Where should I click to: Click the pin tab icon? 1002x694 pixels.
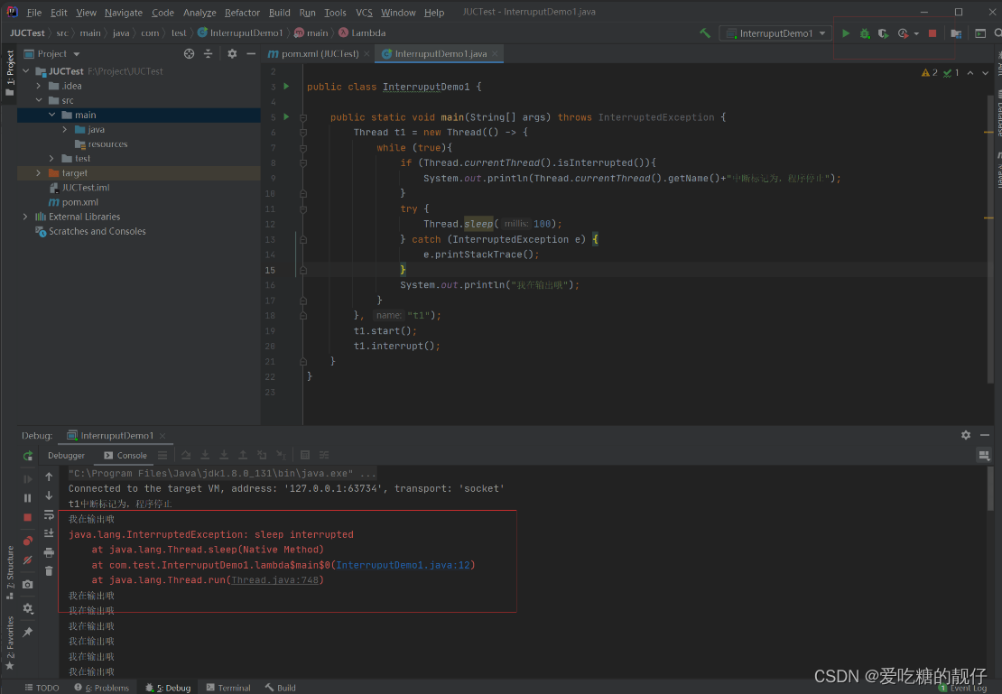(27, 632)
